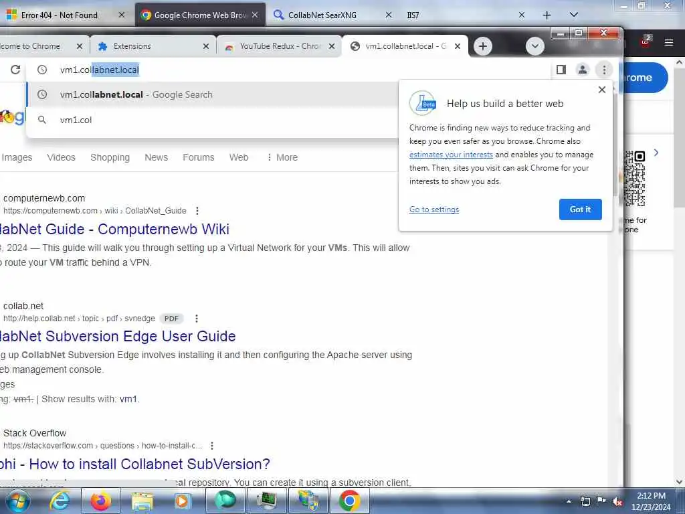Image resolution: width=685 pixels, height=514 pixels.
Task: Open CollabNet Subversion Edge User Guide
Action: pyautogui.click(x=118, y=336)
